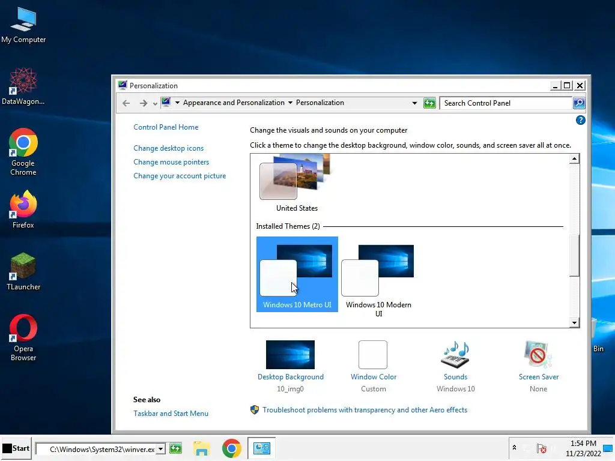Viewport: 615px width, 461px height.
Task: Click the Search Control Panel field
Action: coord(506,103)
